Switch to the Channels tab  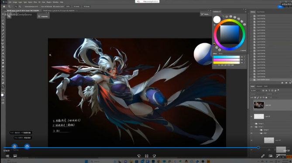pyautogui.click(x=259, y=86)
